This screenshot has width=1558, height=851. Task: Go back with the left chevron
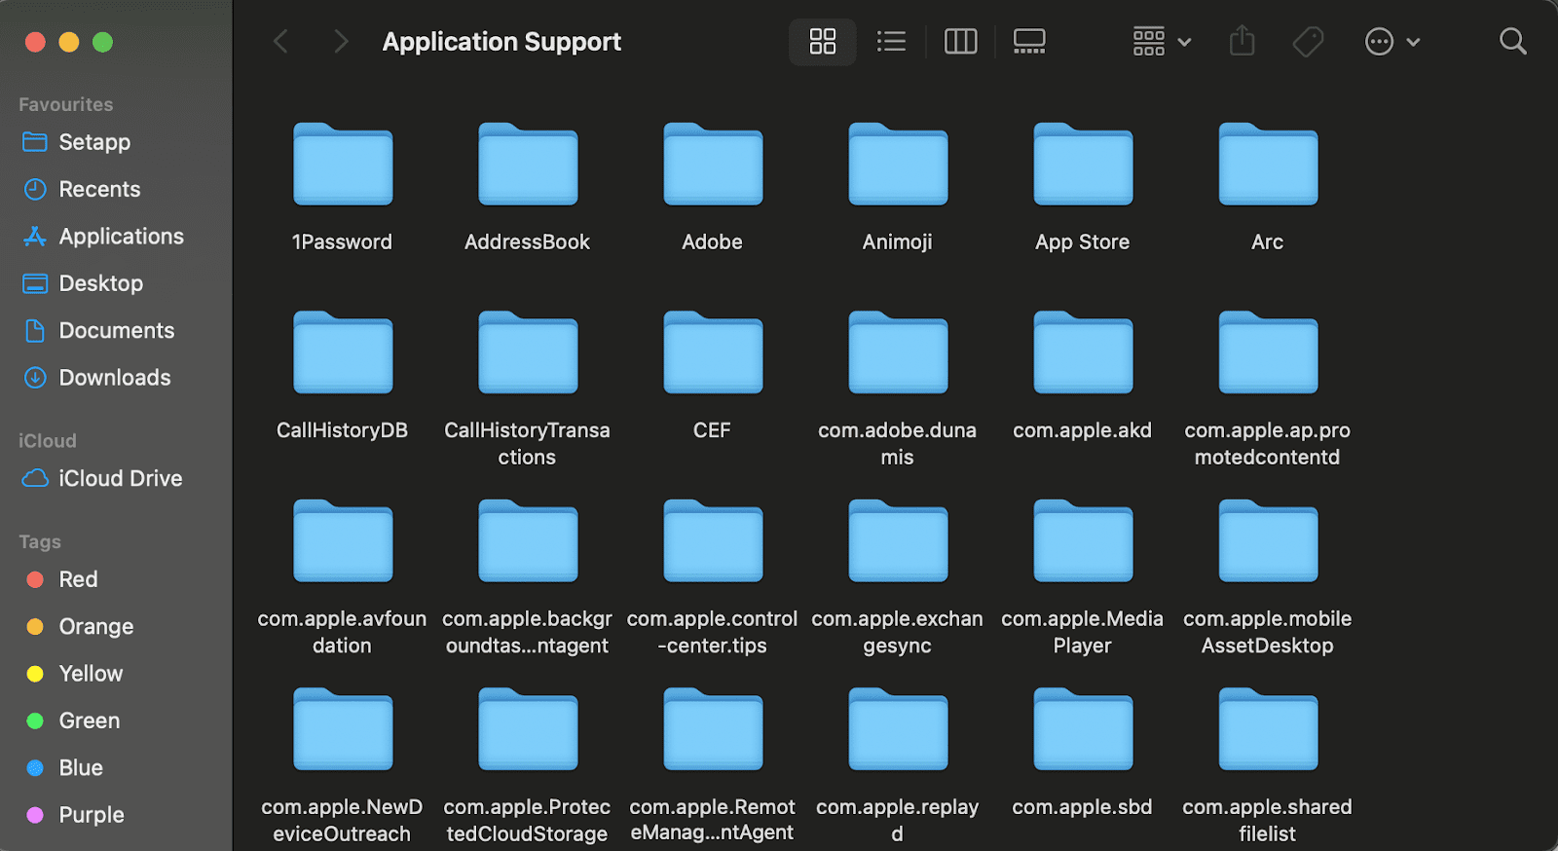[281, 42]
